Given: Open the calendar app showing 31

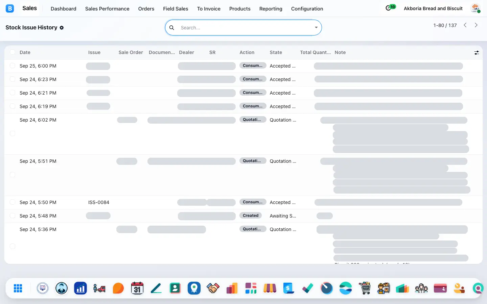Looking at the screenshot, I should [x=137, y=288].
